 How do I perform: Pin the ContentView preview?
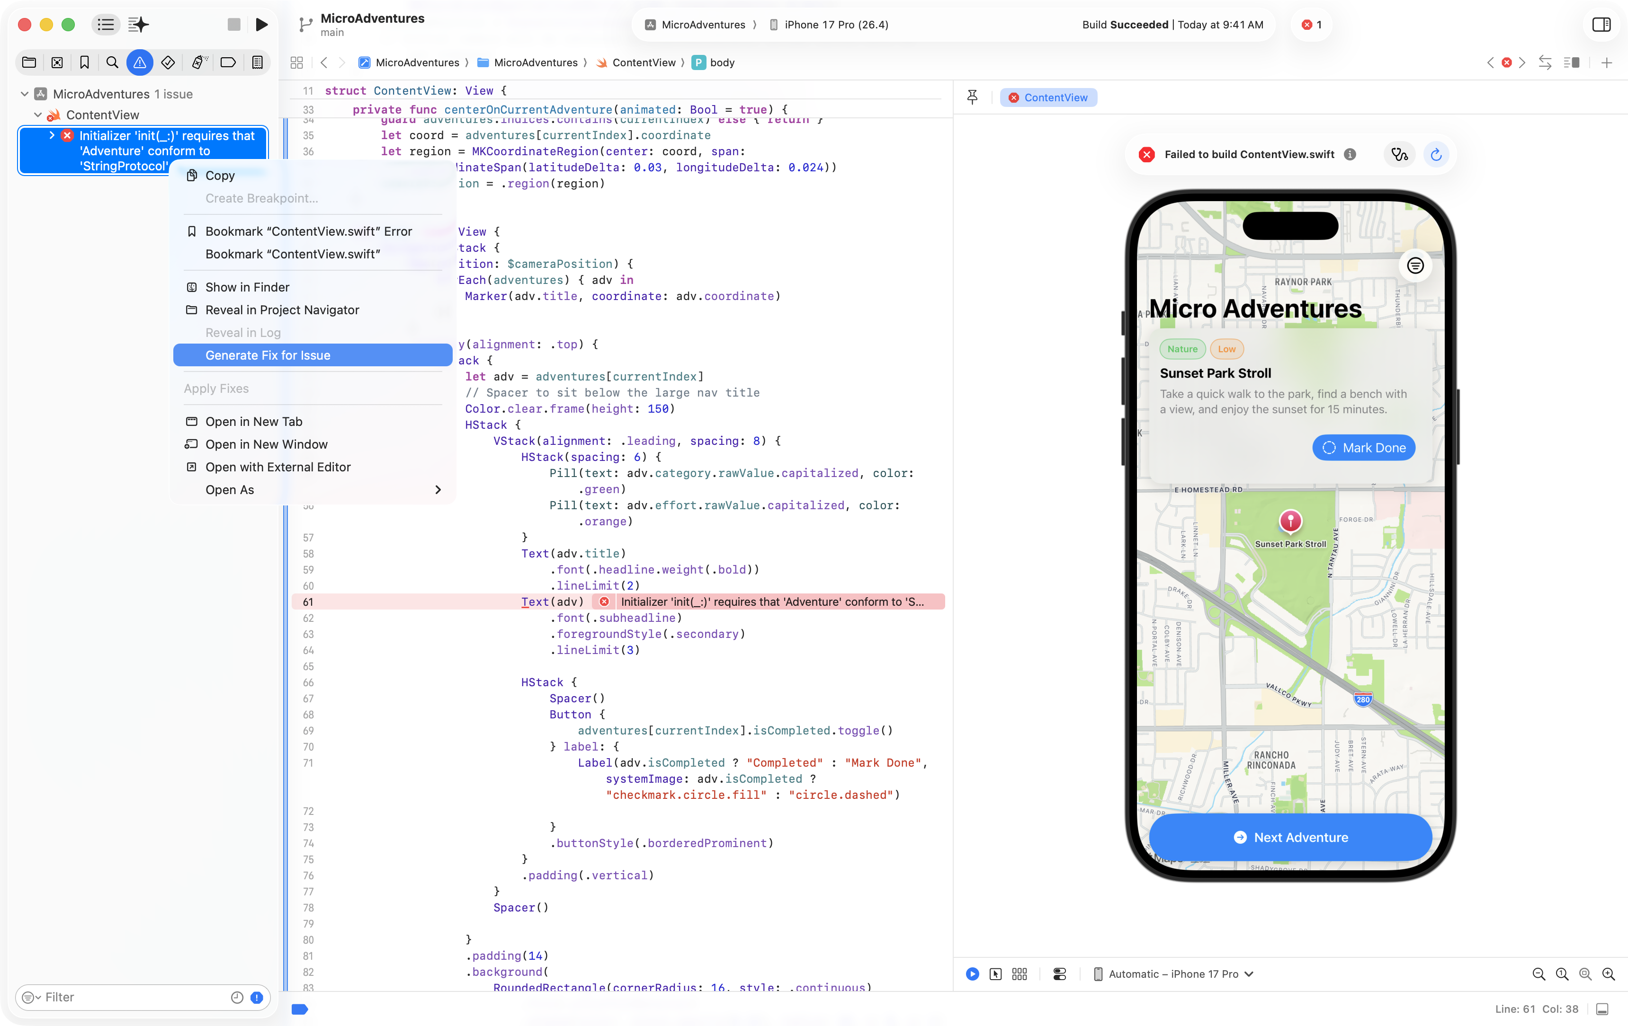(x=972, y=97)
